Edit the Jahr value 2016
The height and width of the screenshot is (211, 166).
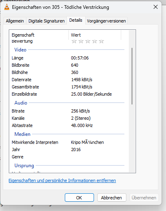(x=76, y=150)
